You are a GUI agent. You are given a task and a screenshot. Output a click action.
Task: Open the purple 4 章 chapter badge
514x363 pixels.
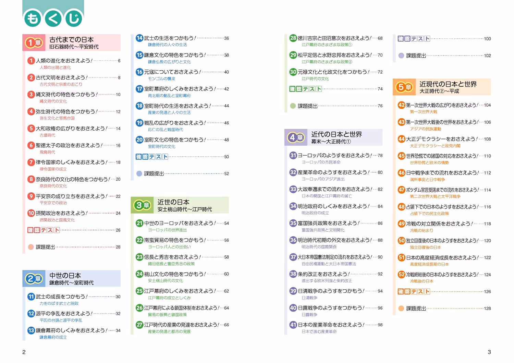coord(295,137)
